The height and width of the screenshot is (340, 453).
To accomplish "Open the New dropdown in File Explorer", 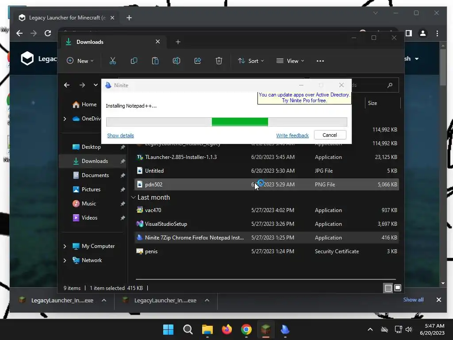I will tap(80, 61).
